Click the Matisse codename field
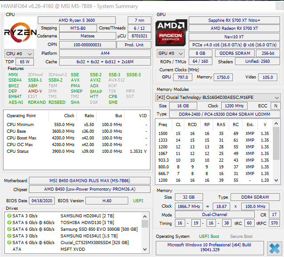Image resolution: width=284 pixels, height=257 pixels. coord(88,36)
